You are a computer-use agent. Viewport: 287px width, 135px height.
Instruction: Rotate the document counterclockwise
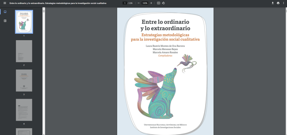coord(163,3)
